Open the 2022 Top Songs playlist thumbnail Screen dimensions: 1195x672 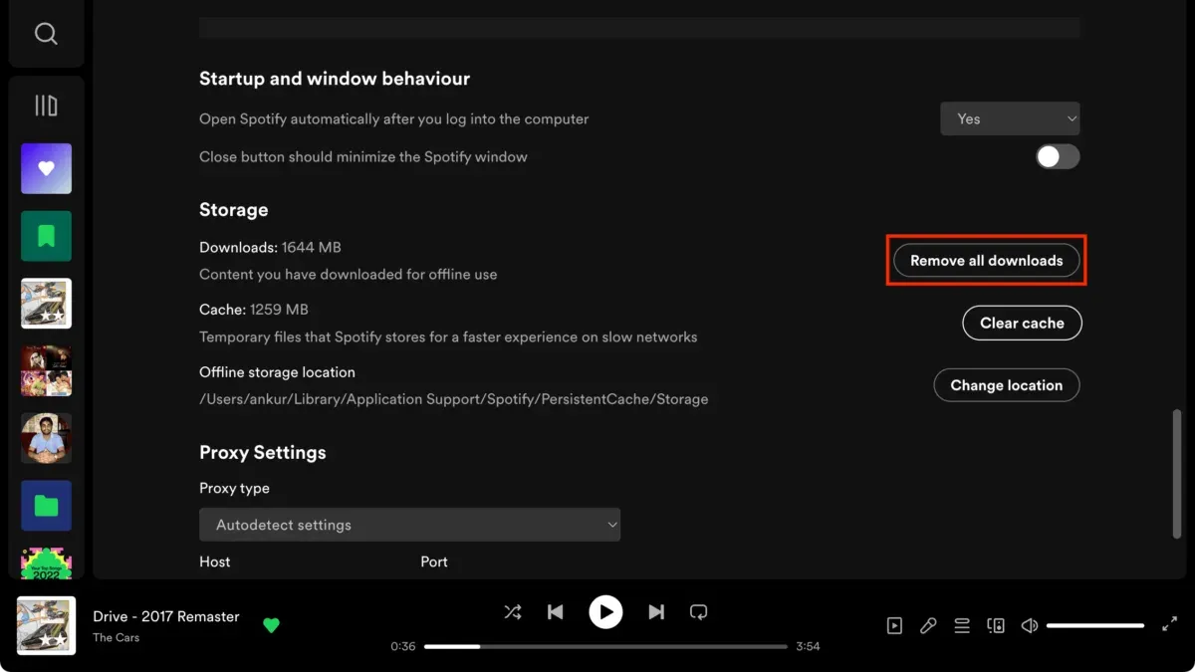[x=46, y=563]
